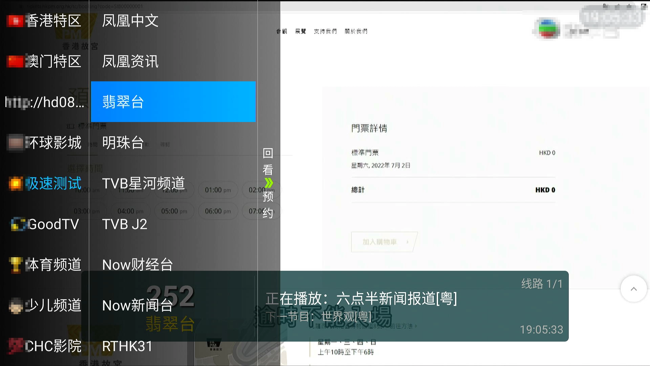This screenshot has width=650, height=366.
Task: Click the 星期六, 2022年 7月 2日 date text
Action: [381, 165]
